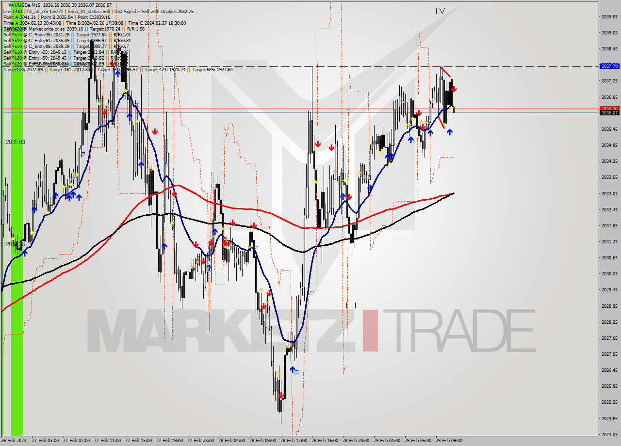
Task: Select Sell %10 @ C_Entry61: 2035.09 line
Action: 67,40
